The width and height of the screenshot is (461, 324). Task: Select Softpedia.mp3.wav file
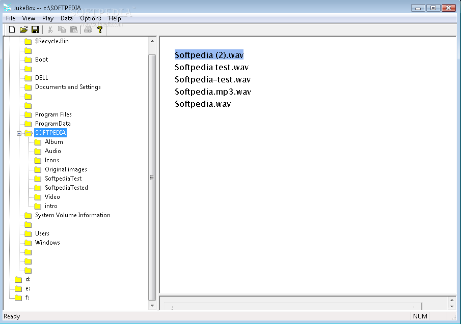pos(213,92)
